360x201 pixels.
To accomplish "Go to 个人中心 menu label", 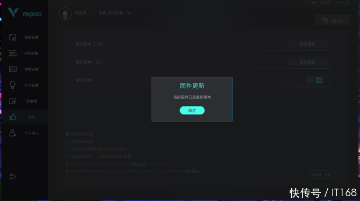I will coord(32,133).
